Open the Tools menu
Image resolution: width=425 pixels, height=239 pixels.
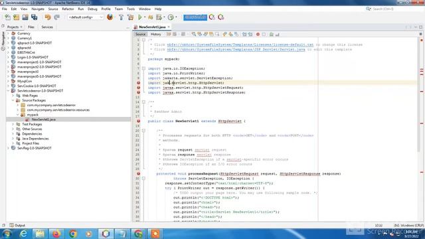click(x=131, y=9)
